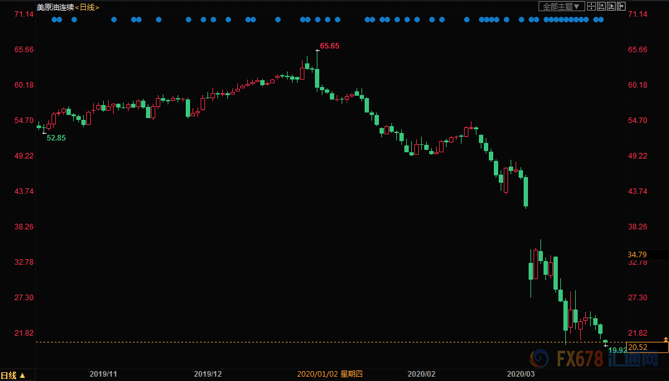This screenshot has width=669, height=381.
Task: Click the rightmost exit-arrow toolbar icon
Action: pyautogui.click(x=621, y=6)
